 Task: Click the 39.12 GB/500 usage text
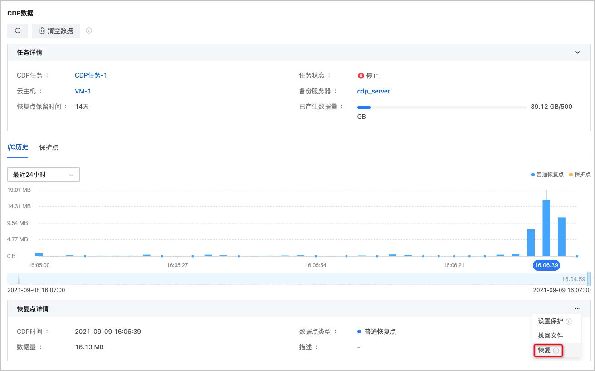point(551,107)
